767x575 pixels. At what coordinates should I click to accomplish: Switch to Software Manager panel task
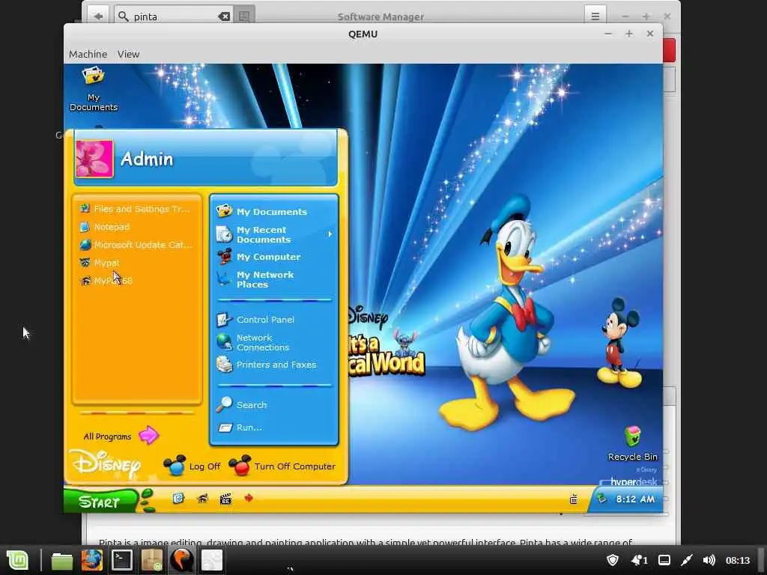pos(152,560)
